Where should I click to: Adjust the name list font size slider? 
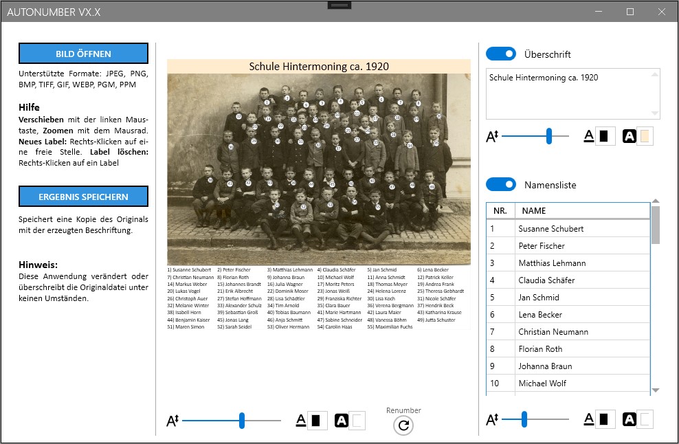[x=524, y=419]
